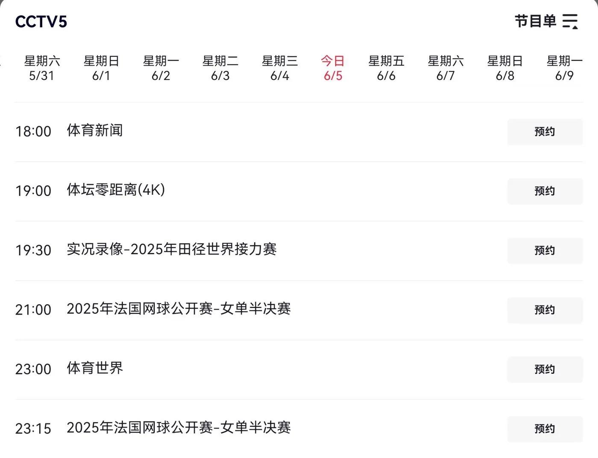Switch to 星期一 6/9 schedule
The width and height of the screenshot is (598, 458).
[564, 68]
